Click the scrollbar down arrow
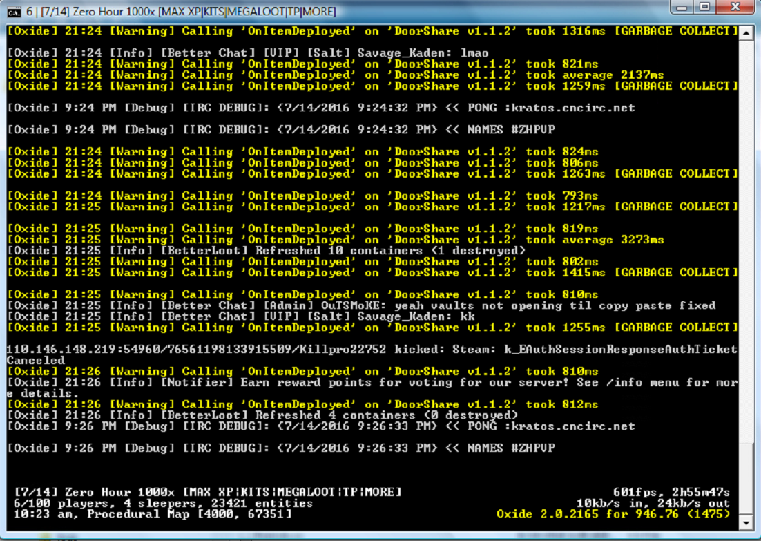Viewport: 761px width, 541px height. coord(746,523)
